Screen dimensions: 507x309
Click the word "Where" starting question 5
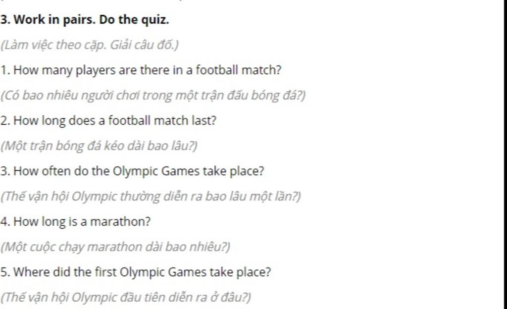coord(31,272)
